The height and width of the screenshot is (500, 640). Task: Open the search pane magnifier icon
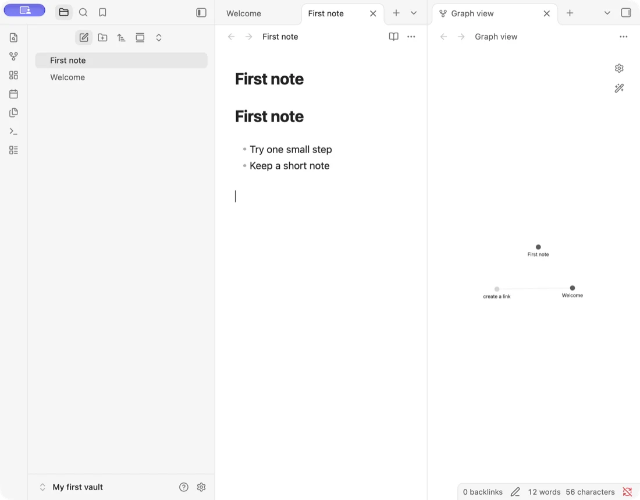(x=83, y=12)
